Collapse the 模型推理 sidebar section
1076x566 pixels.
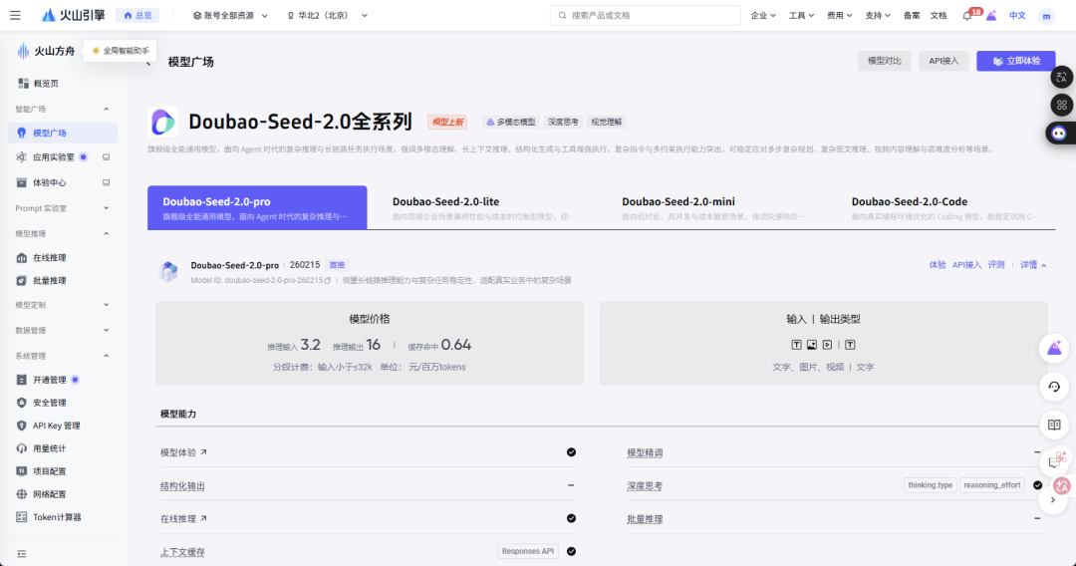[x=106, y=233]
